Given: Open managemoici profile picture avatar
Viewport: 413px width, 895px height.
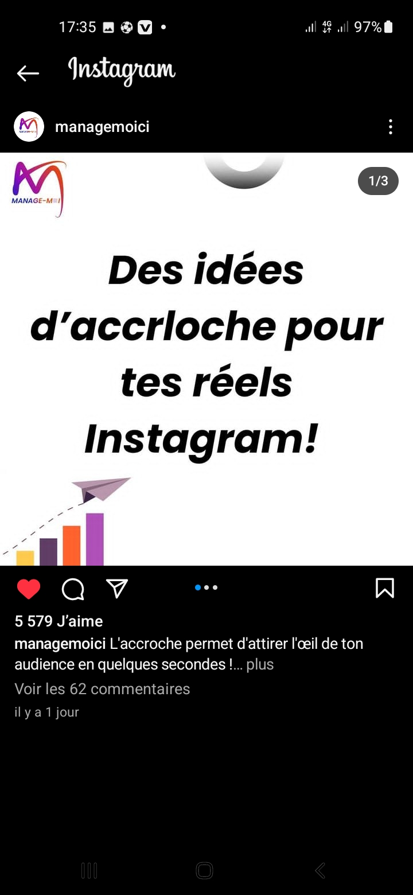Looking at the screenshot, I should click(29, 127).
